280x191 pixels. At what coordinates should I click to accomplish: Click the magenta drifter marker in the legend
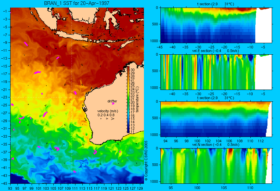(113, 103)
